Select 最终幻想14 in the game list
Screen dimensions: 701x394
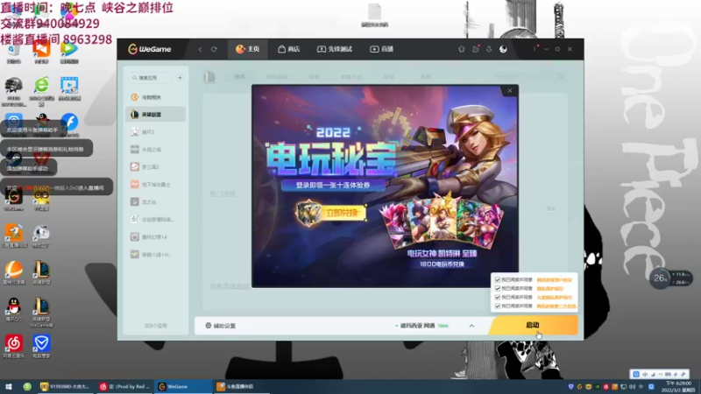156,236
